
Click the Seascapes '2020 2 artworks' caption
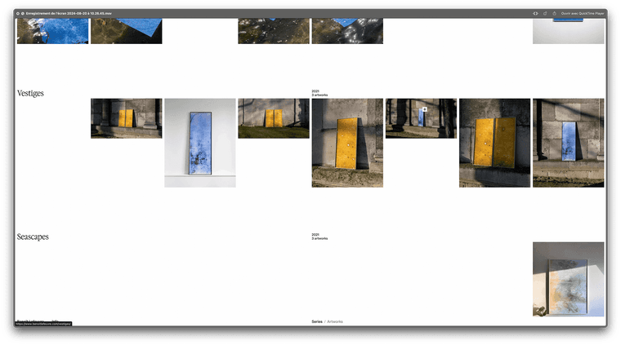(319, 237)
